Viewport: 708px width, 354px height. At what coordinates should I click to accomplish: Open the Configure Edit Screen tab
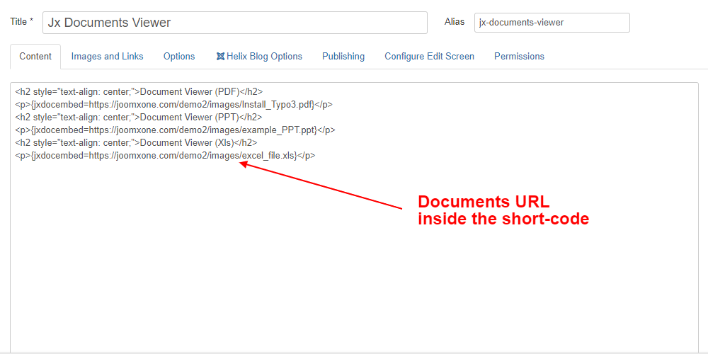click(x=429, y=57)
